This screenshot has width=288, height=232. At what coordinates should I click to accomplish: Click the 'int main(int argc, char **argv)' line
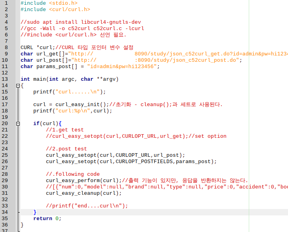click(70, 79)
